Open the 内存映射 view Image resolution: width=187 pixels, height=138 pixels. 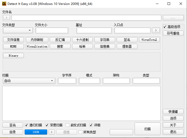tap(37, 40)
